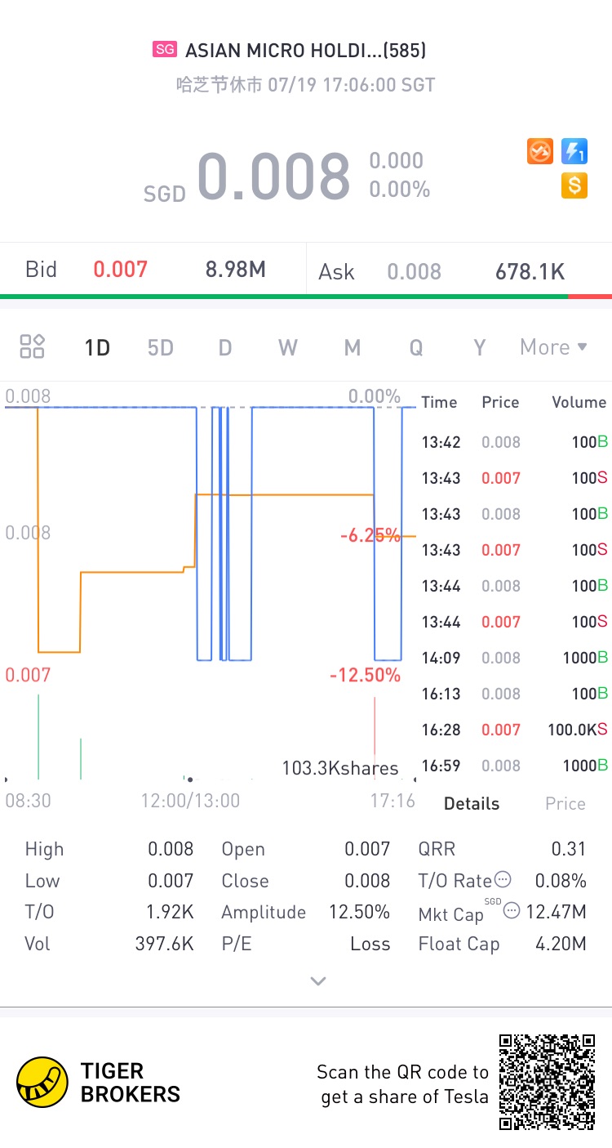
Task: Select the Y yearly chart tab
Action: [480, 347]
